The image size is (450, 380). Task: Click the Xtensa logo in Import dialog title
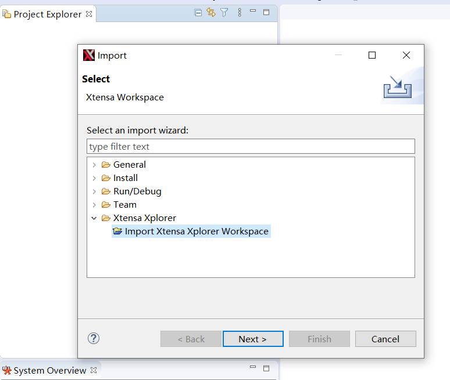pos(89,55)
